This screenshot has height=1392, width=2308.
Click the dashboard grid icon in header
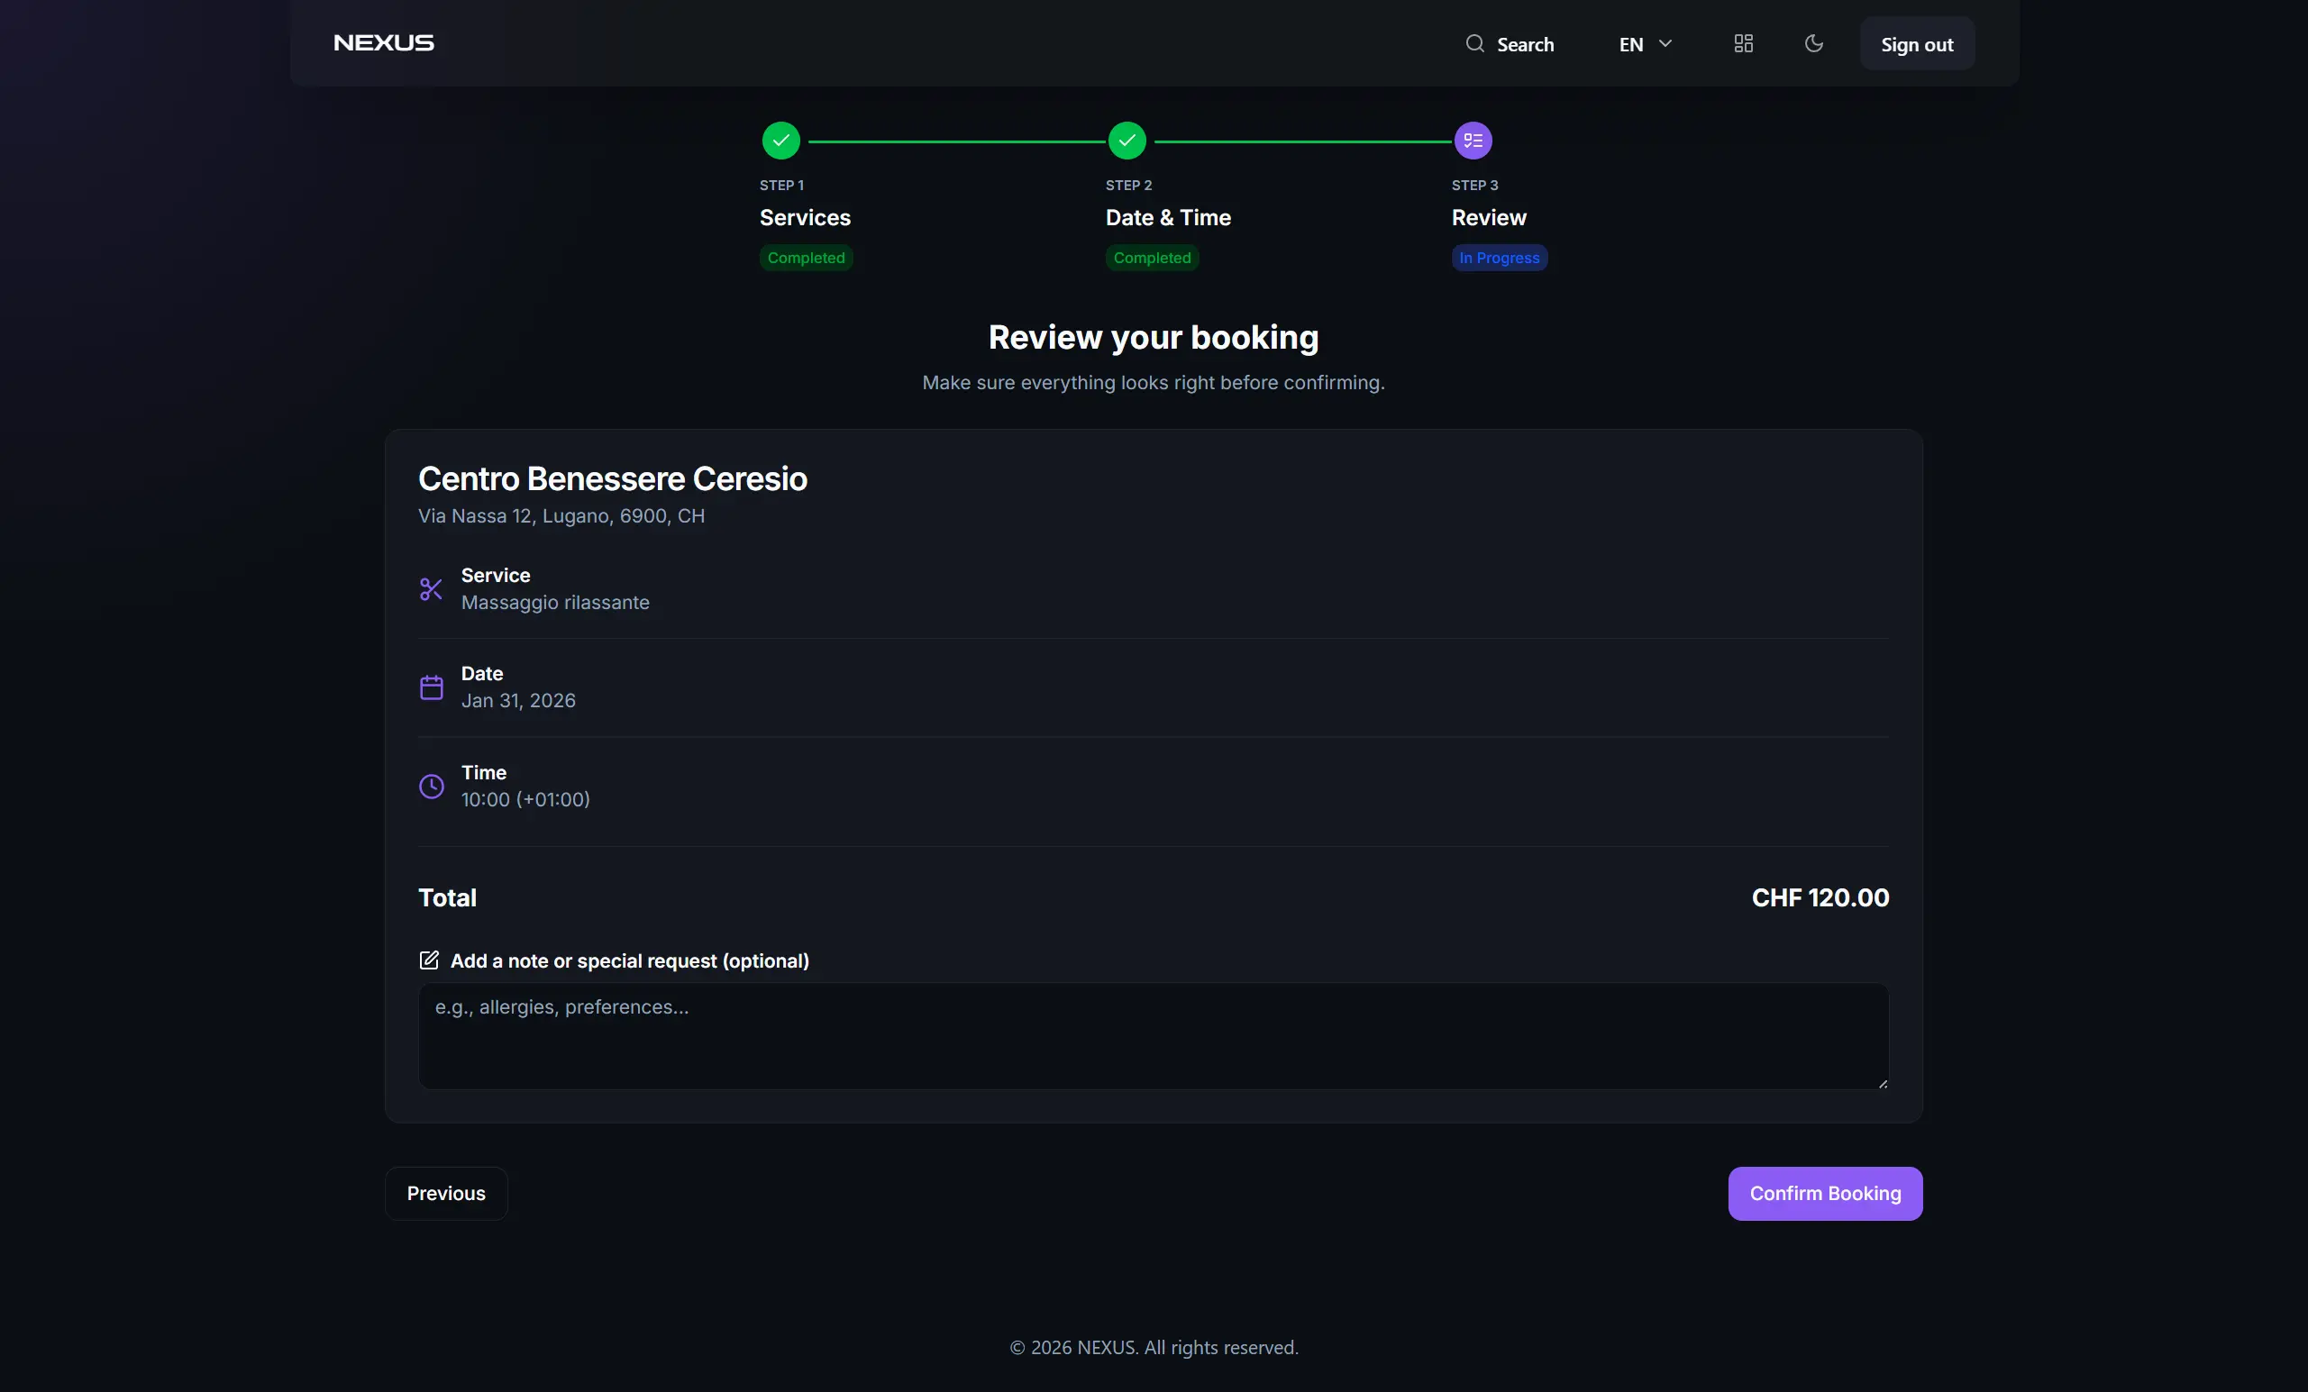pos(1743,43)
